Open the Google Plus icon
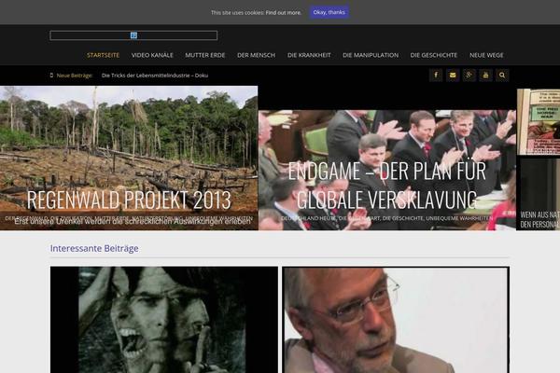Screen dimensions: 560x373 [469, 76]
